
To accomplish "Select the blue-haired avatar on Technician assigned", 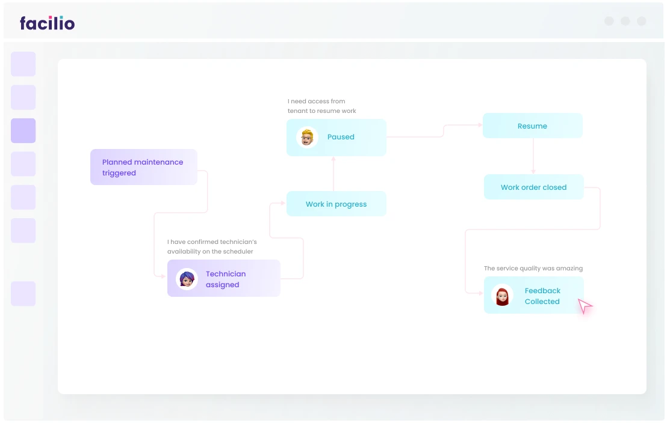I will click(x=187, y=279).
